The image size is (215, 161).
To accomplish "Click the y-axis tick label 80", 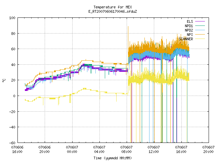I will pos(13,34).
